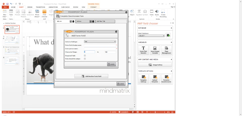Image resolution: width=242 pixels, height=116 pixels.
Task: Edit tab two with the pencil icon
Action: click(x=91, y=21)
